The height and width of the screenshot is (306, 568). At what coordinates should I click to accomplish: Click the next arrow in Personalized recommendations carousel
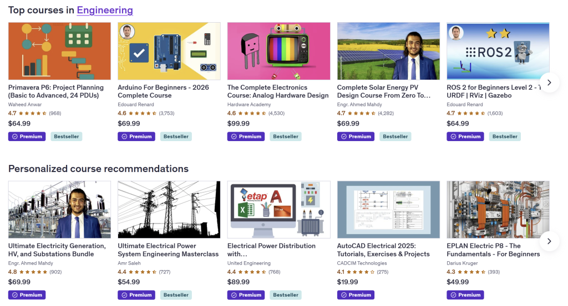(549, 241)
